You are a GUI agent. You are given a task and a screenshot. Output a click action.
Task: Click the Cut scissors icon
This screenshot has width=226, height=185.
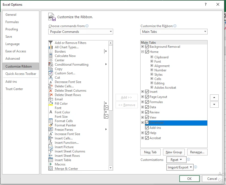50,77
